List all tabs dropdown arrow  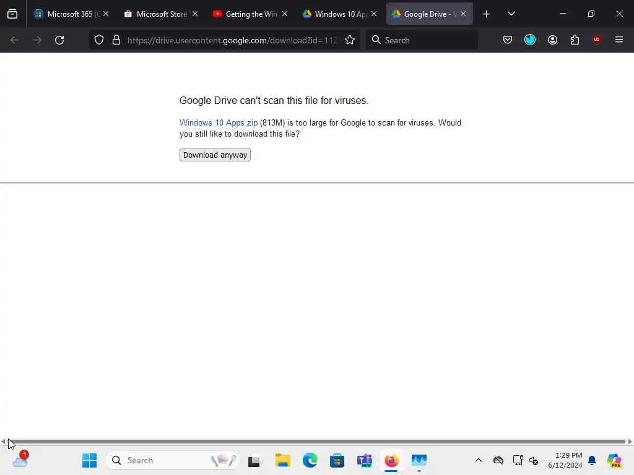(511, 14)
